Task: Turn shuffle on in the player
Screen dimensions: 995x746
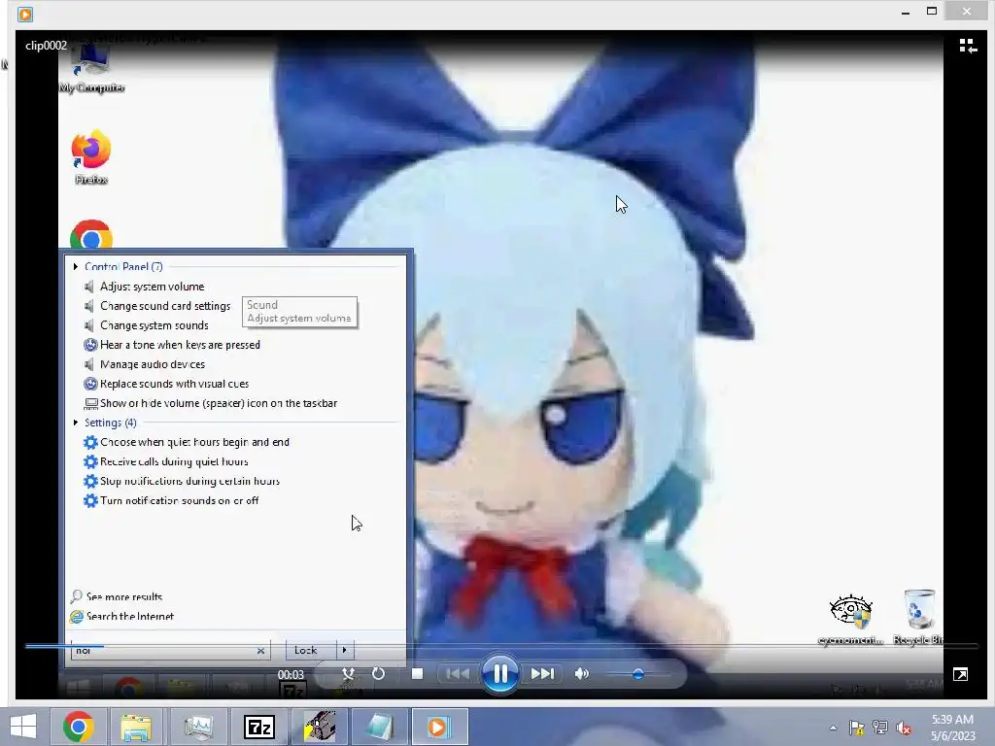Action: coord(348,674)
